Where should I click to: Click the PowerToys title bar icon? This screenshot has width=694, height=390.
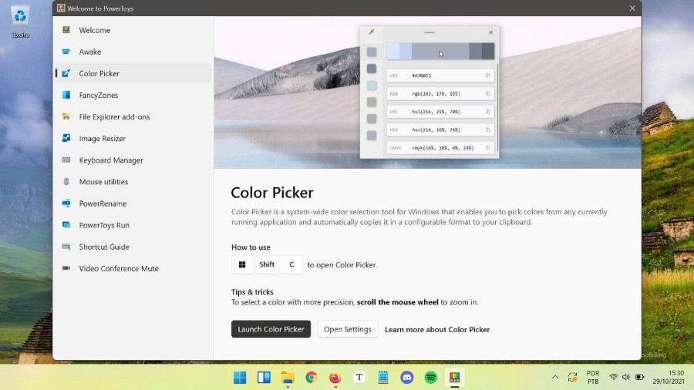click(61, 8)
